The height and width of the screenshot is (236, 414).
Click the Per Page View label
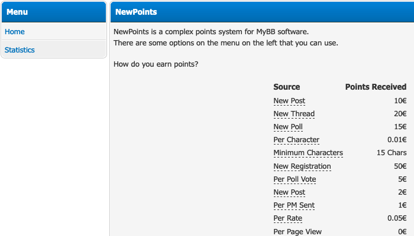point(297,231)
